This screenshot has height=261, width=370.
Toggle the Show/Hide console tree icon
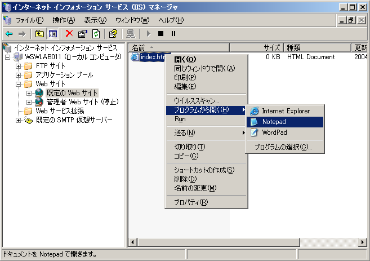coord(51,34)
